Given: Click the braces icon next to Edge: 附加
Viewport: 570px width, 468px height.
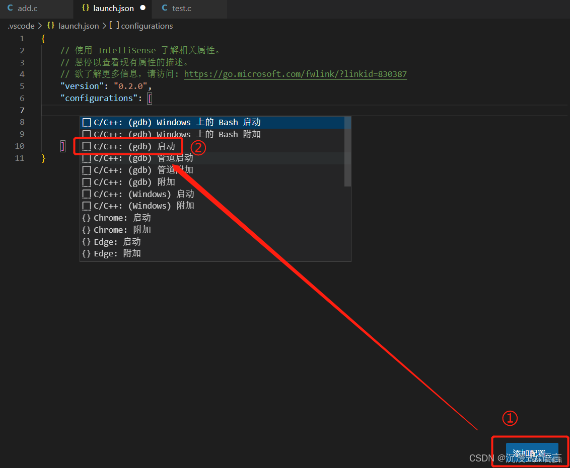Looking at the screenshot, I should pyautogui.click(x=86, y=253).
